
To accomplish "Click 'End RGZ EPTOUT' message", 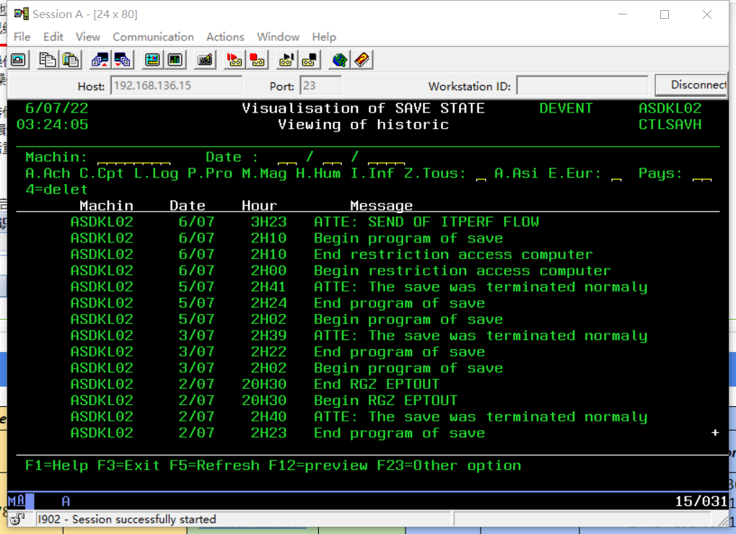I will (x=377, y=385).
